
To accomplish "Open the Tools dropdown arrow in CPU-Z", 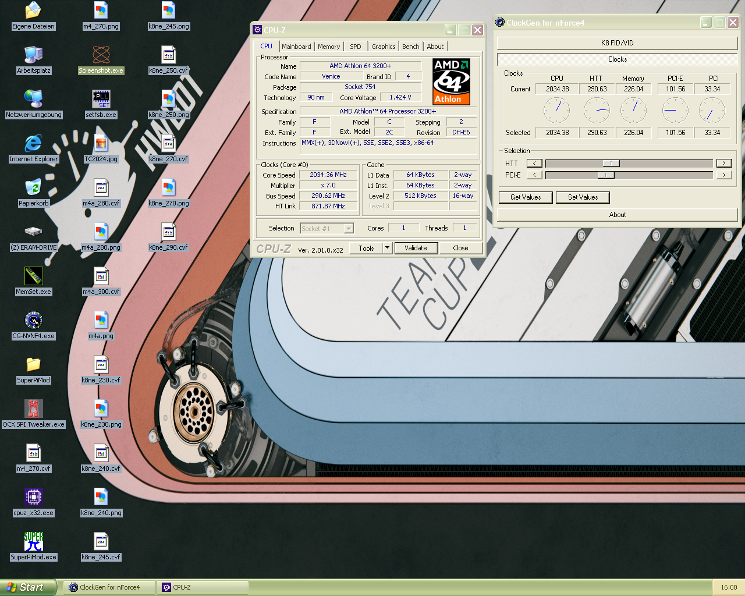I will [x=387, y=248].
